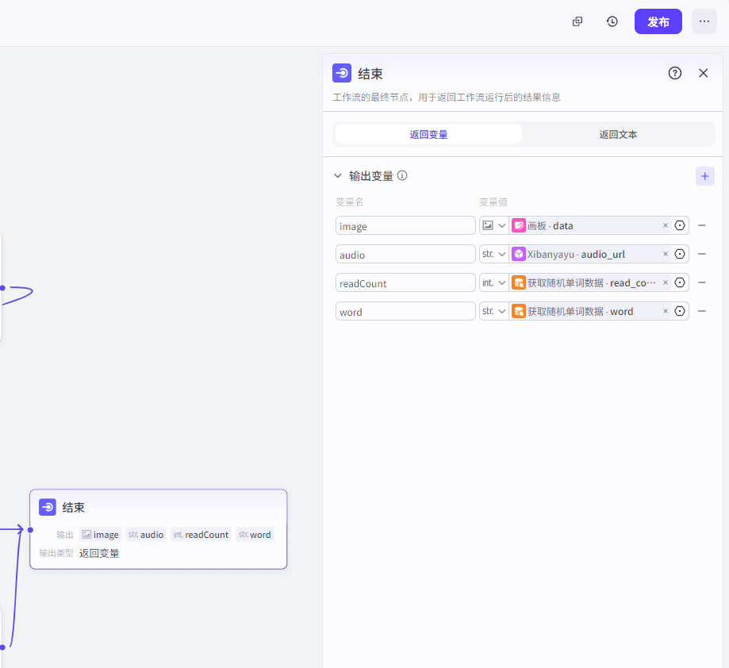Remove the readCount variable row with minus button
The width and height of the screenshot is (729, 668).
click(701, 282)
